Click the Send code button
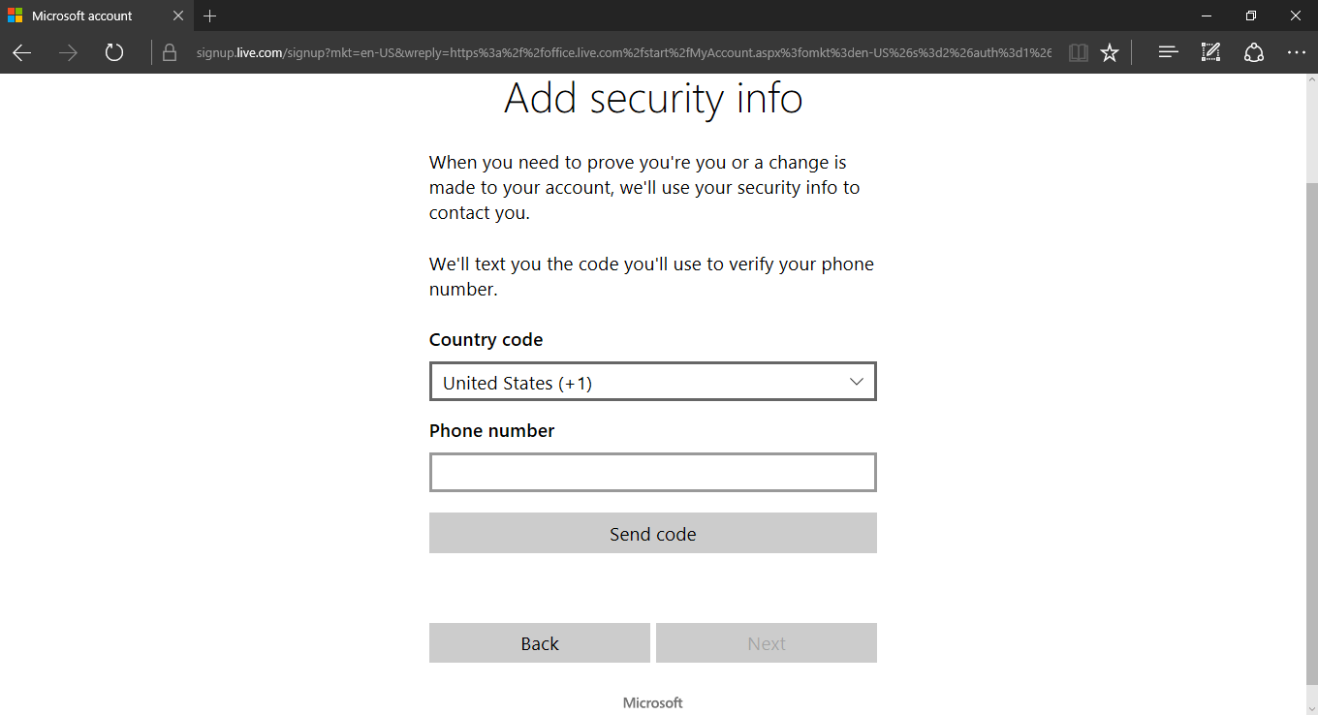 tap(653, 534)
